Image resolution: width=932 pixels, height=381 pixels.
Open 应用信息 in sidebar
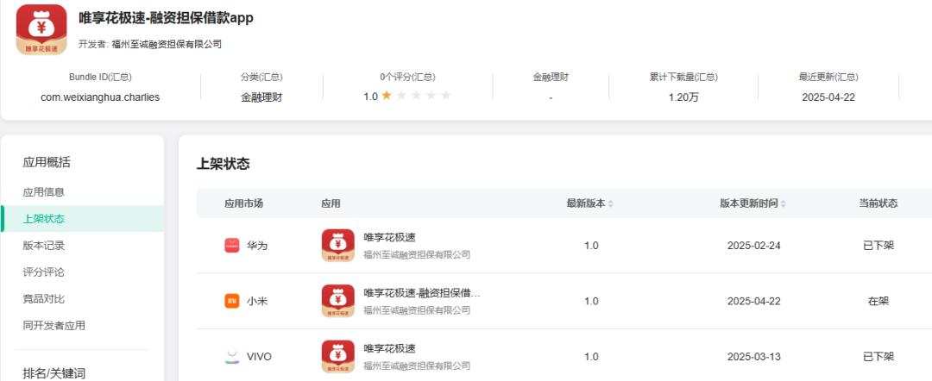(43, 191)
